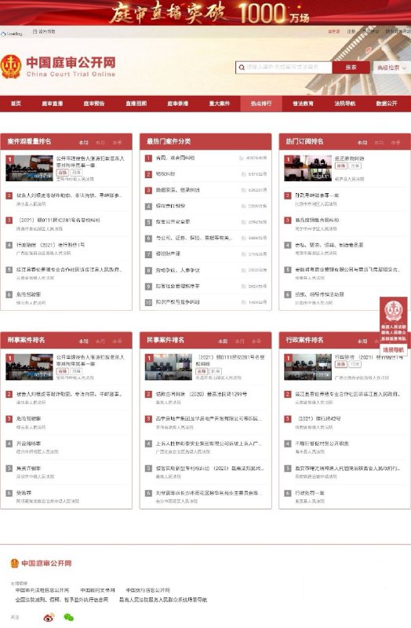The width and height of the screenshot is (411, 628).
Task: Click rank badge 2 beside 物权纠纷
Action: (x=148, y=174)
